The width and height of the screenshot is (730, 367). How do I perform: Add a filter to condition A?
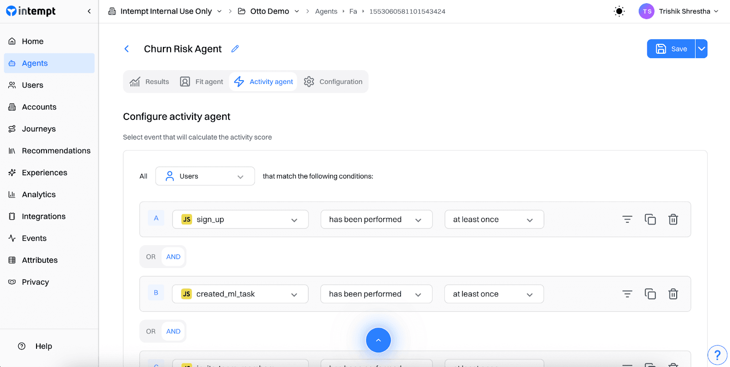tap(627, 219)
